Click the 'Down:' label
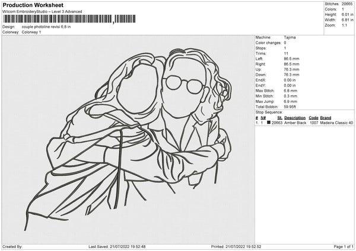This screenshot has height=251, width=356. pyautogui.click(x=260, y=75)
